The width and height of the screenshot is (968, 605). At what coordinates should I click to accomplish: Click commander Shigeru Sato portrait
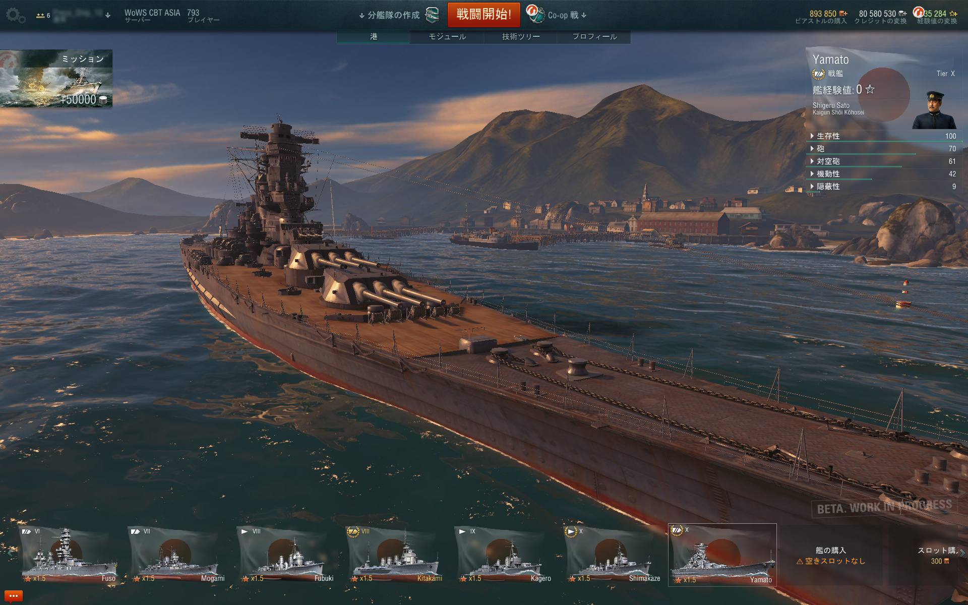click(934, 110)
